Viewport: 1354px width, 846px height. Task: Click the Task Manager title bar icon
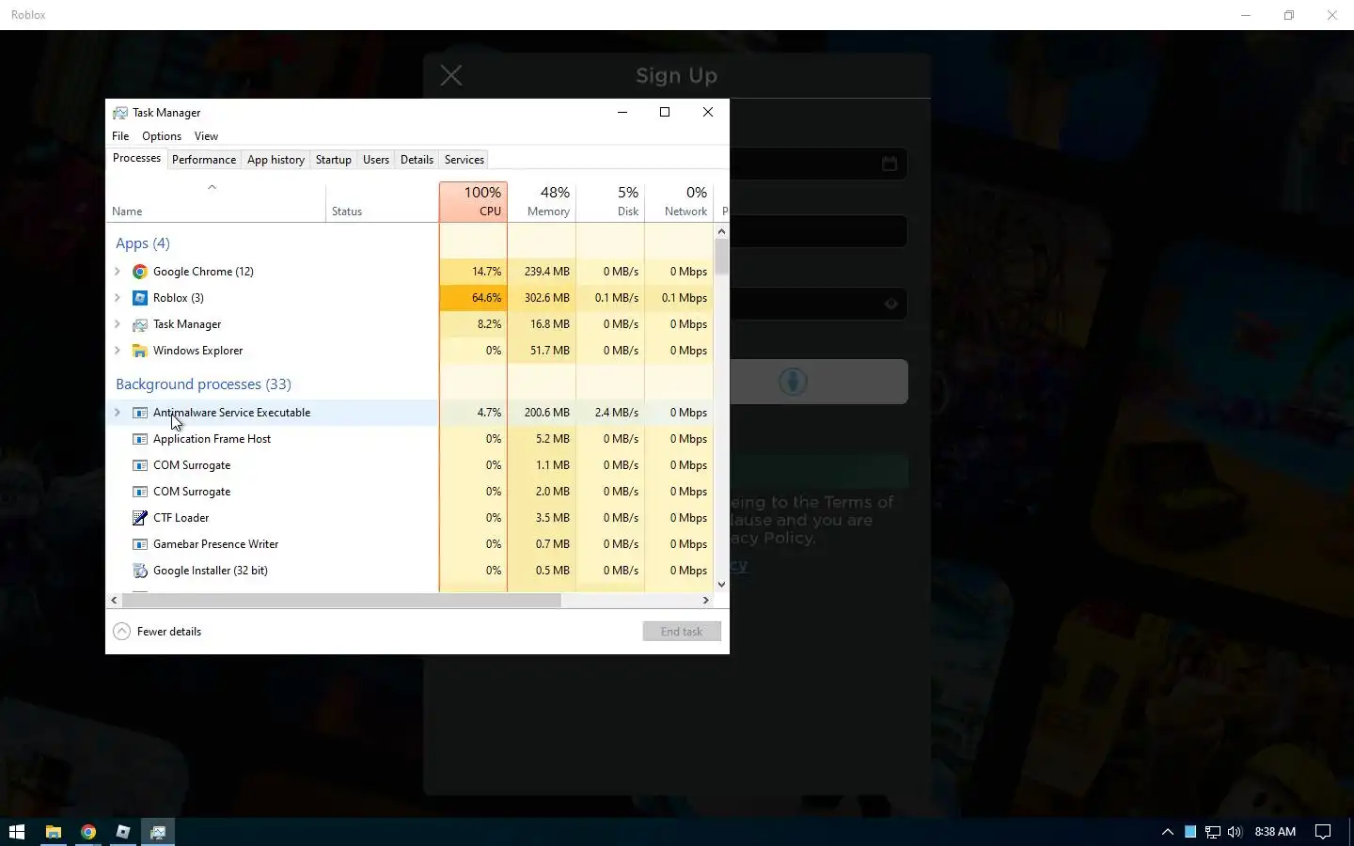click(x=120, y=113)
